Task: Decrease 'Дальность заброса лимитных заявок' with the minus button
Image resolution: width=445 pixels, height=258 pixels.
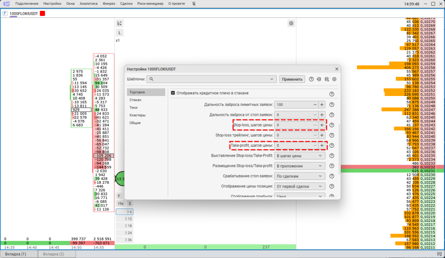Action: pos(315,105)
